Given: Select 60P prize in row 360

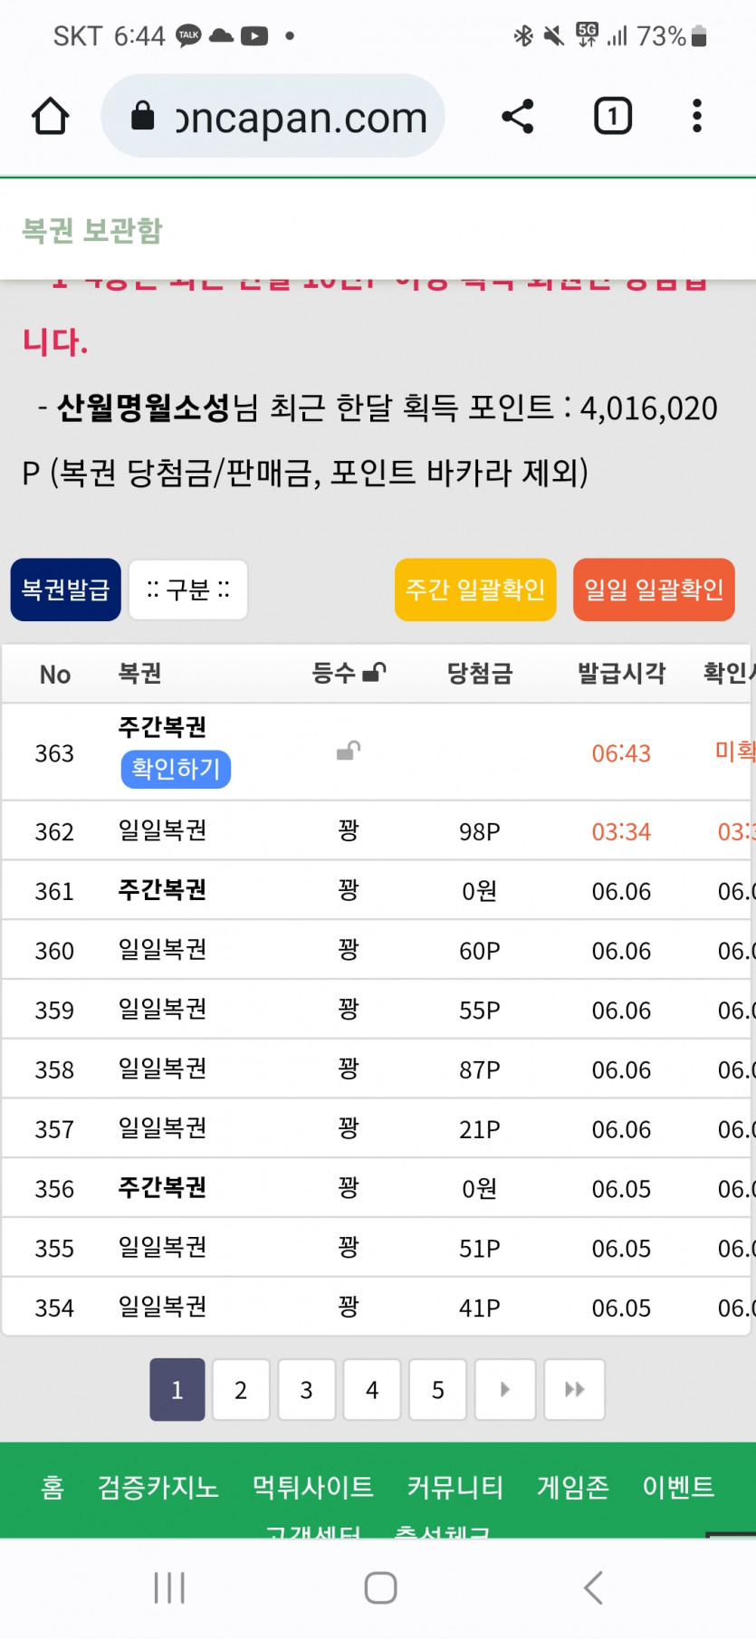Looking at the screenshot, I should 480,951.
